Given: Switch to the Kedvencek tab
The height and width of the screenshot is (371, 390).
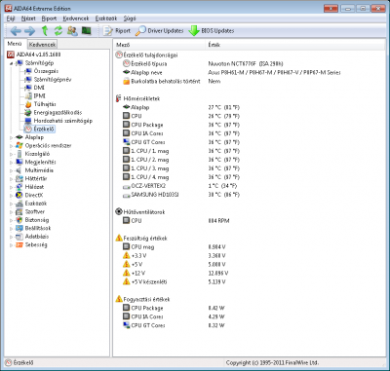Looking at the screenshot, I should pos(42,45).
